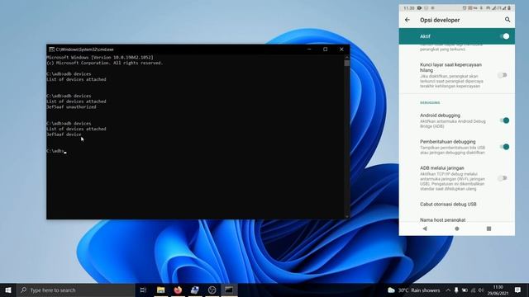
Task: Click the microphone tray icon
Action: pyautogui.click(x=456, y=290)
